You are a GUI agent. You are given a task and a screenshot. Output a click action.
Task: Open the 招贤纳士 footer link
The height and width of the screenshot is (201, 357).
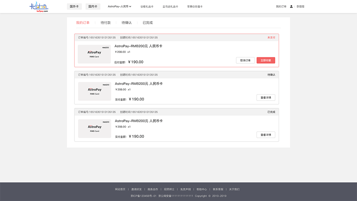pos(169,189)
